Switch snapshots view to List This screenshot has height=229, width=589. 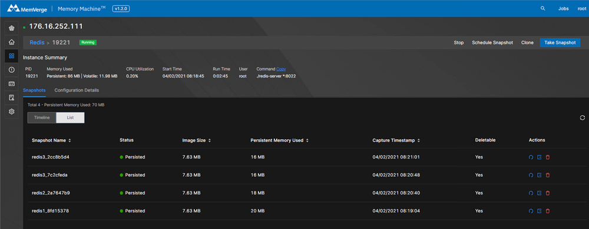tap(70, 117)
